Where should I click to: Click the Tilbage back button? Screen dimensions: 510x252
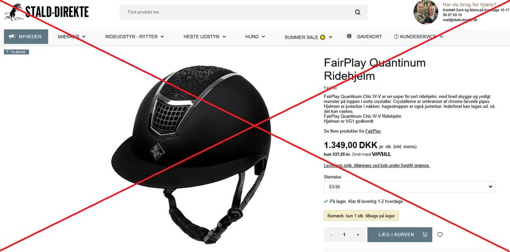(16, 52)
